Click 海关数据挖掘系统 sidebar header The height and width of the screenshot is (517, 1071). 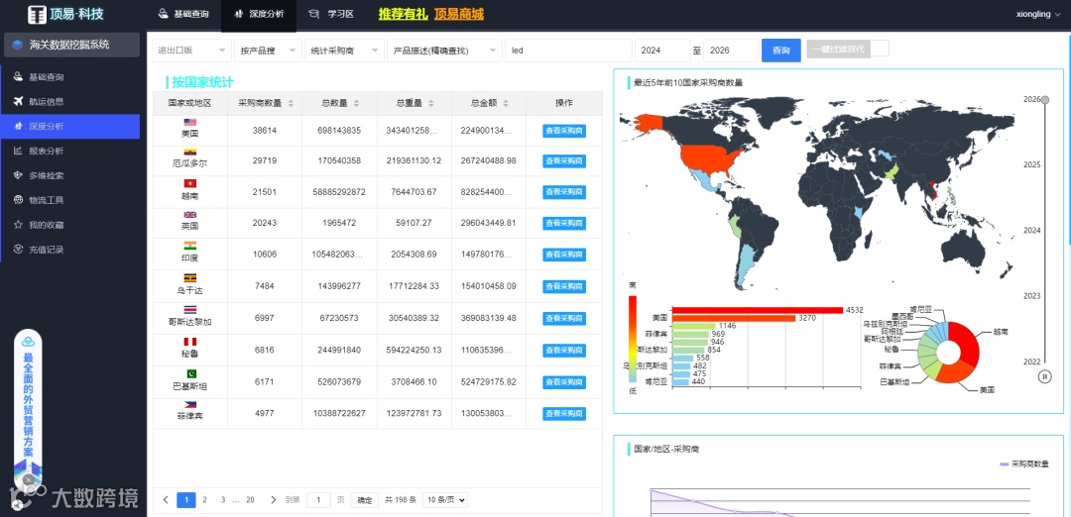(x=71, y=45)
